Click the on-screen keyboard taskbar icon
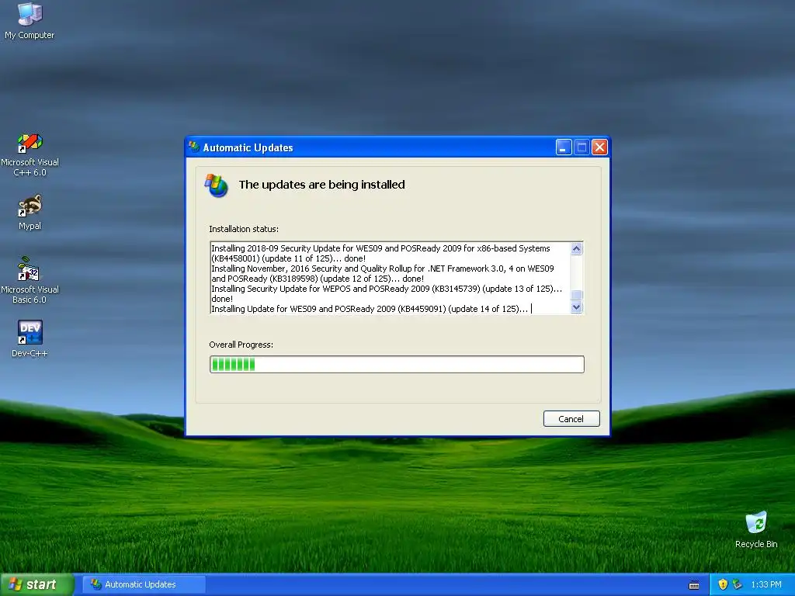 694,585
